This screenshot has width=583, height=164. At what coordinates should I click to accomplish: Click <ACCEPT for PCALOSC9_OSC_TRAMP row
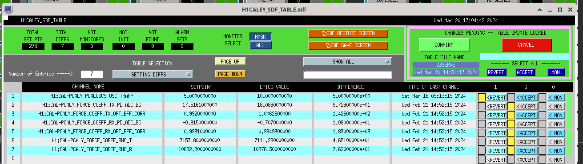pos(527,97)
